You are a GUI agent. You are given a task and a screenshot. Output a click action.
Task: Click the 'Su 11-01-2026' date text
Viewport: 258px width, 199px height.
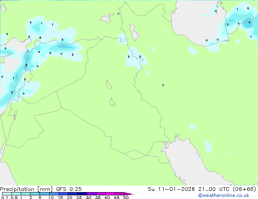click(171, 189)
